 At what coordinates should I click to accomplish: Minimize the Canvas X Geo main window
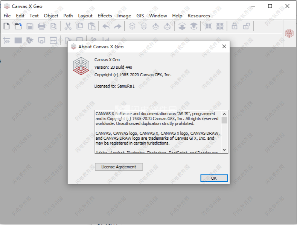tap(253, 6)
